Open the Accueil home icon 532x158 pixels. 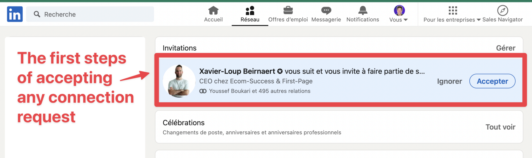(213, 10)
